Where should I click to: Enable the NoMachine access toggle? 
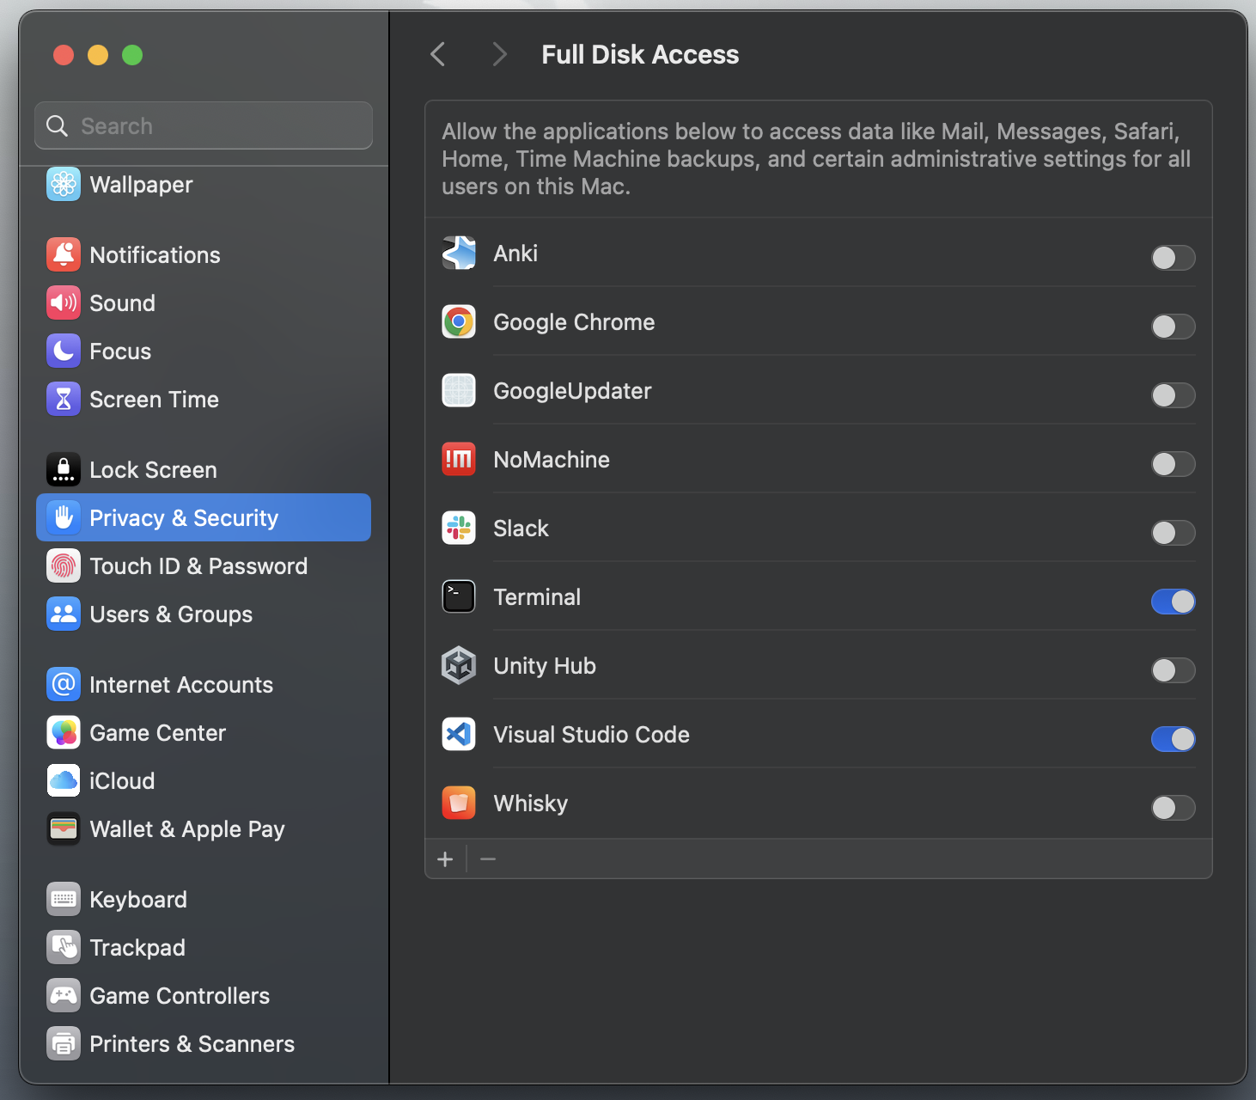click(x=1173, y=464)
